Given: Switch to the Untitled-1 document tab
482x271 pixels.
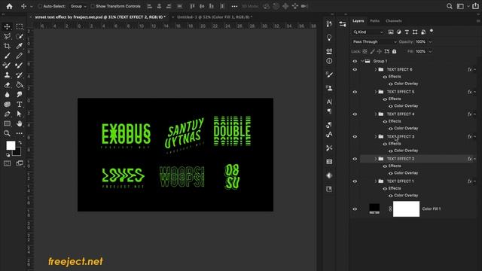Looking at the screenshot, I should (x=215, y=17).
